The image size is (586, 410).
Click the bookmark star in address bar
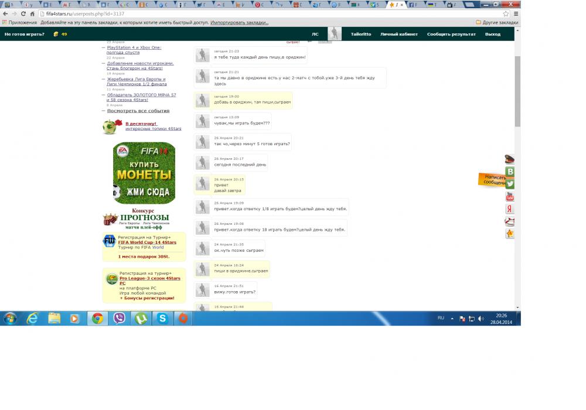(506, 13)
